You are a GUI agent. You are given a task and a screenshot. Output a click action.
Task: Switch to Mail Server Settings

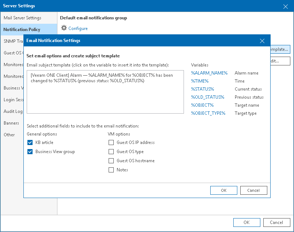22,18
